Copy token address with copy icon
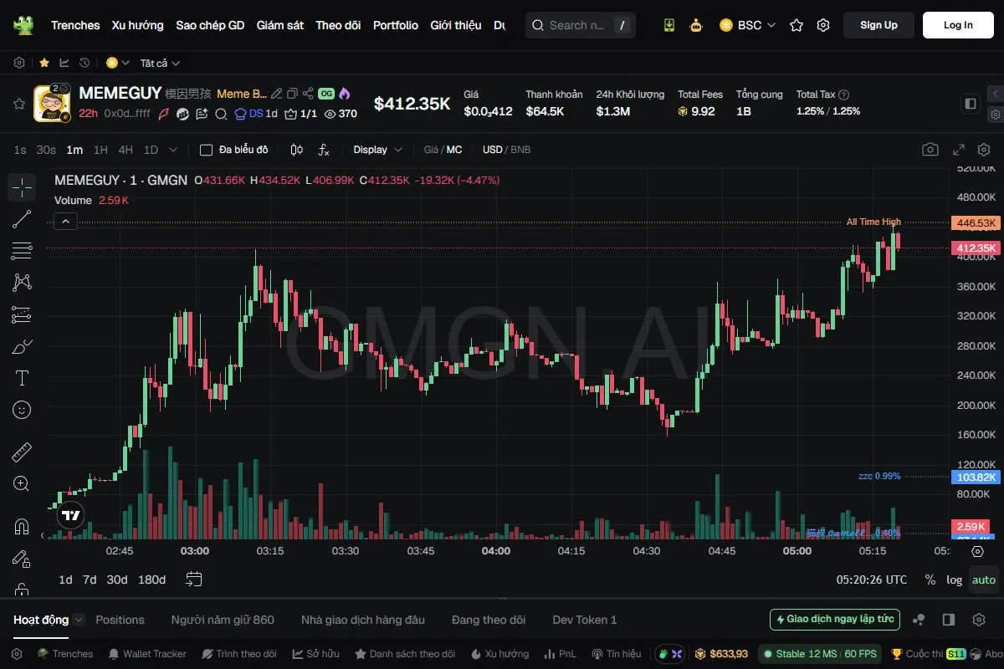This screenshot has height=669, width=1004. pyautogui.click(x=292, y=94)
